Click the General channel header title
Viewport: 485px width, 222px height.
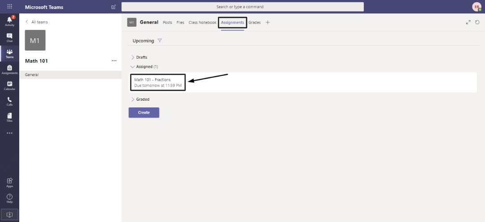tap(149, 22)
